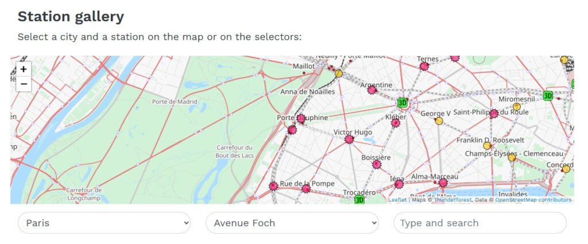Open the Paris city dropdown
This screenshot has height=244, width=588.
[104, 223]
